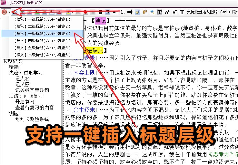The width and height of the screenshot is (238, 165).
Task: Click the black right-arrow indent icon
Action: 130,12
